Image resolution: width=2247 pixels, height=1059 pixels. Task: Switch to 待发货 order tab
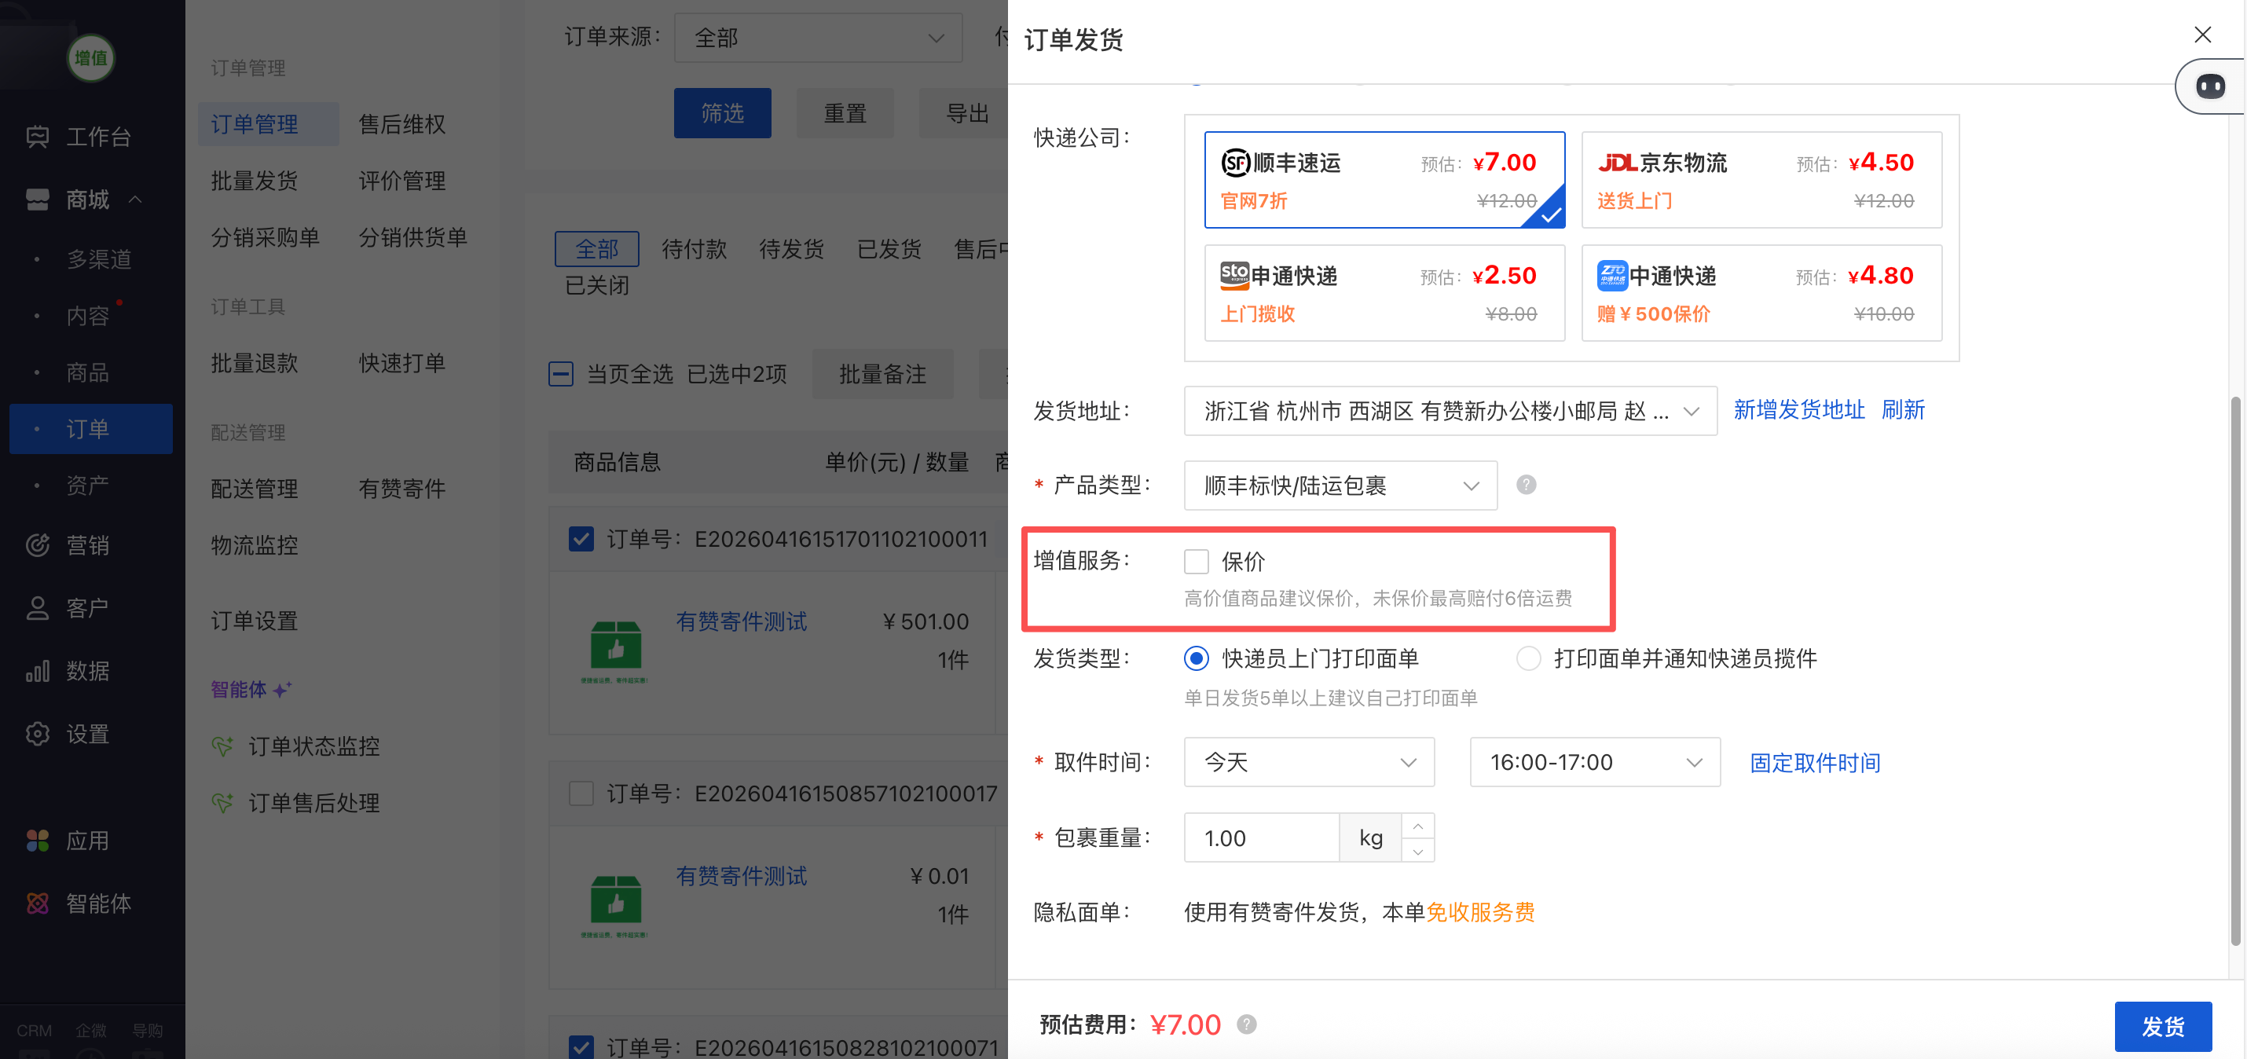[x=790, y=250]
